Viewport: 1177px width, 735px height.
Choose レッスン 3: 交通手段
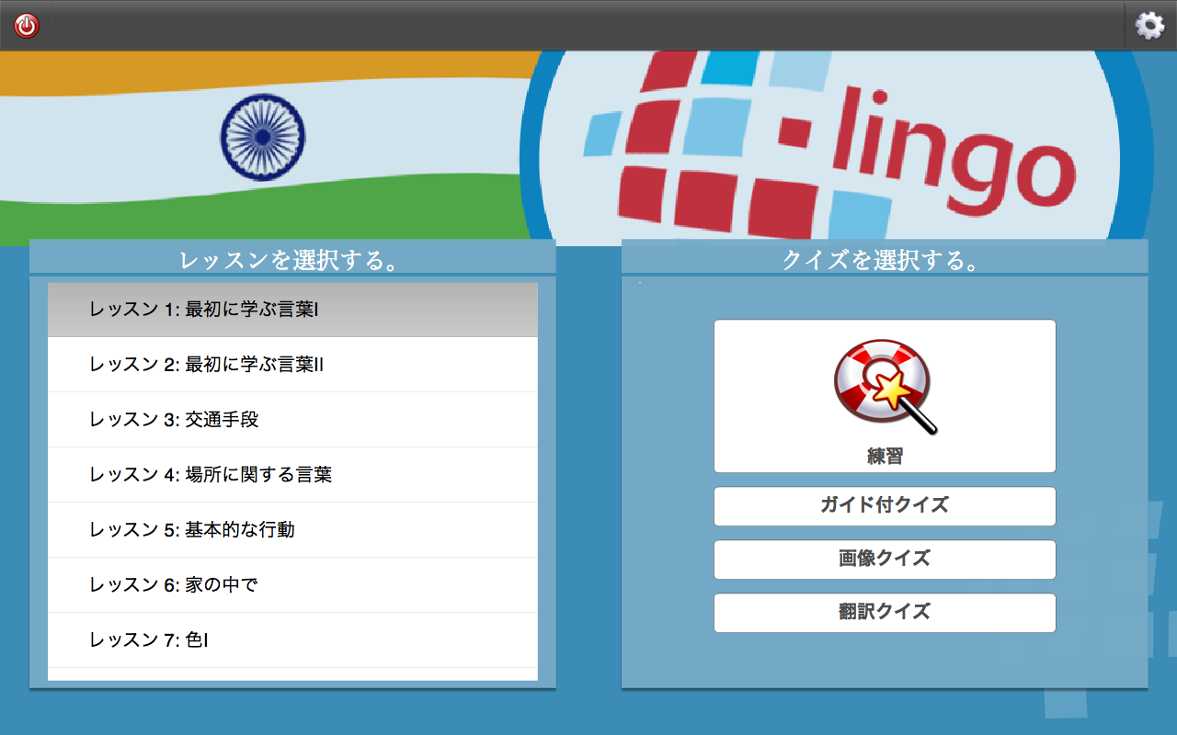292,420
